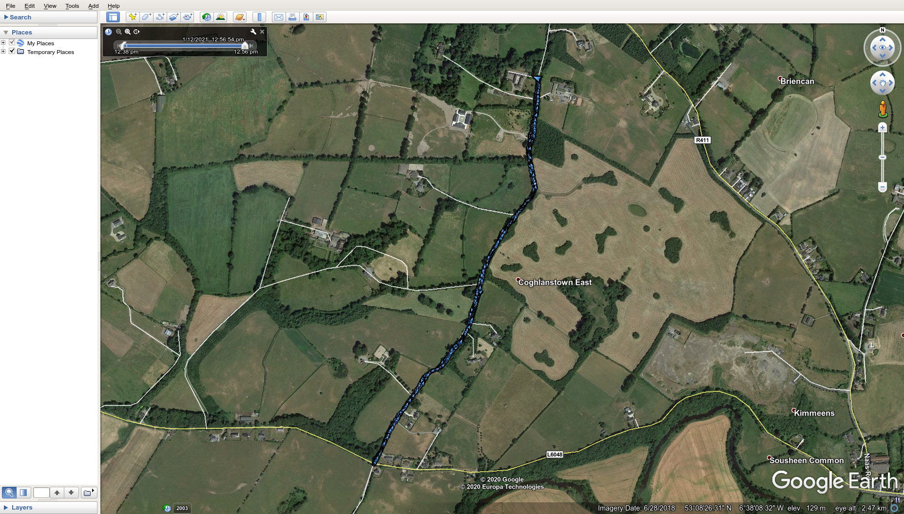Open the Tools menu
The height and width of the screenshot is (514, 904).
(72, 6)
